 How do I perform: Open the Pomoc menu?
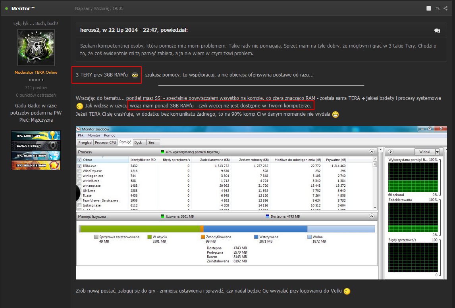110,135
